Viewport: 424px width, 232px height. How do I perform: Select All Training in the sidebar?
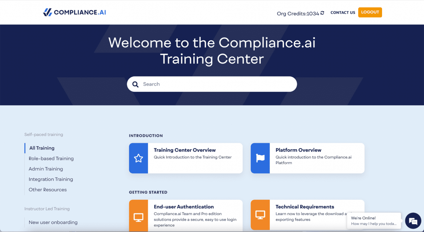pos(42,148)
